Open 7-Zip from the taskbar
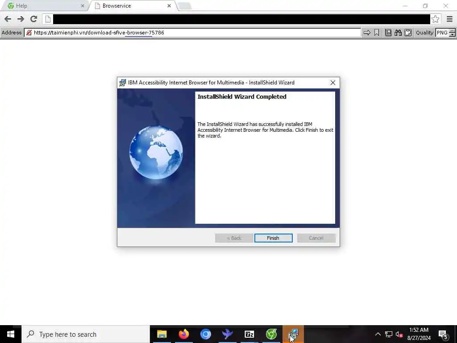The image size is (457, 343). click(249, 334)
